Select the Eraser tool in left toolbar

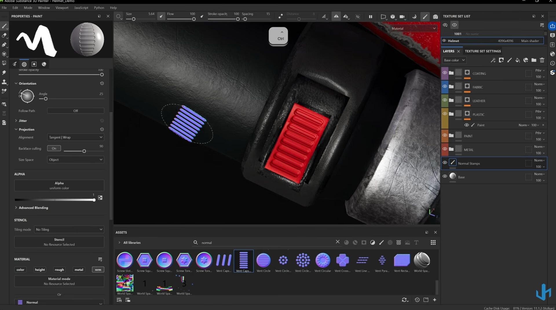(4, 35)
